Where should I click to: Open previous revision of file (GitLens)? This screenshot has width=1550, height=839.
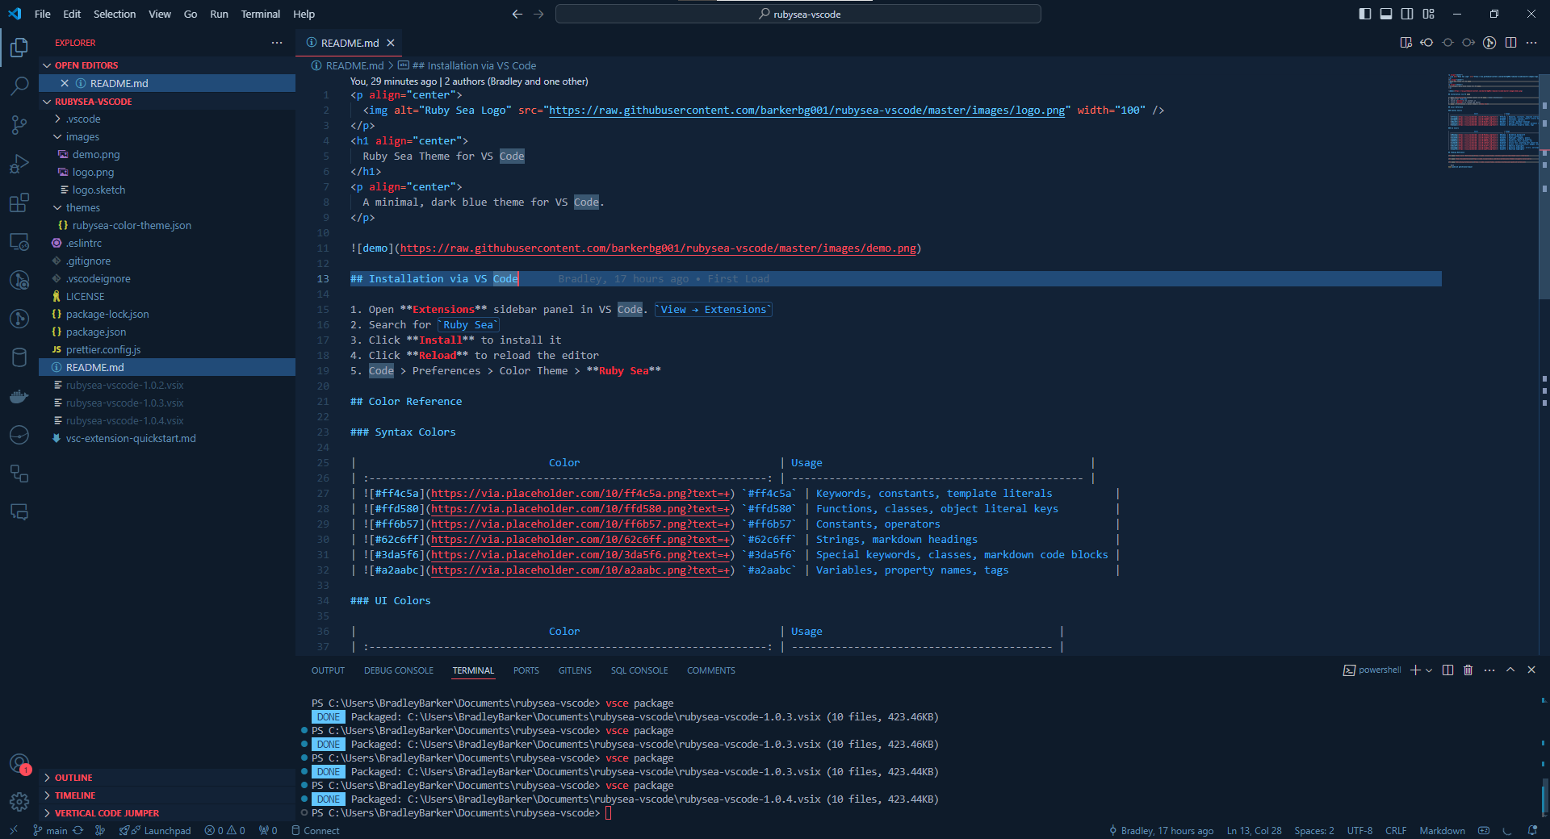click(x=1426, y=43)
